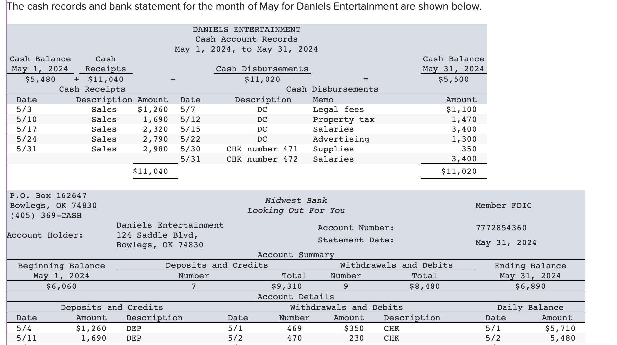Select the $8,480 withdrawals total
The width and height of the screenshot is (617, 345).
425,286
